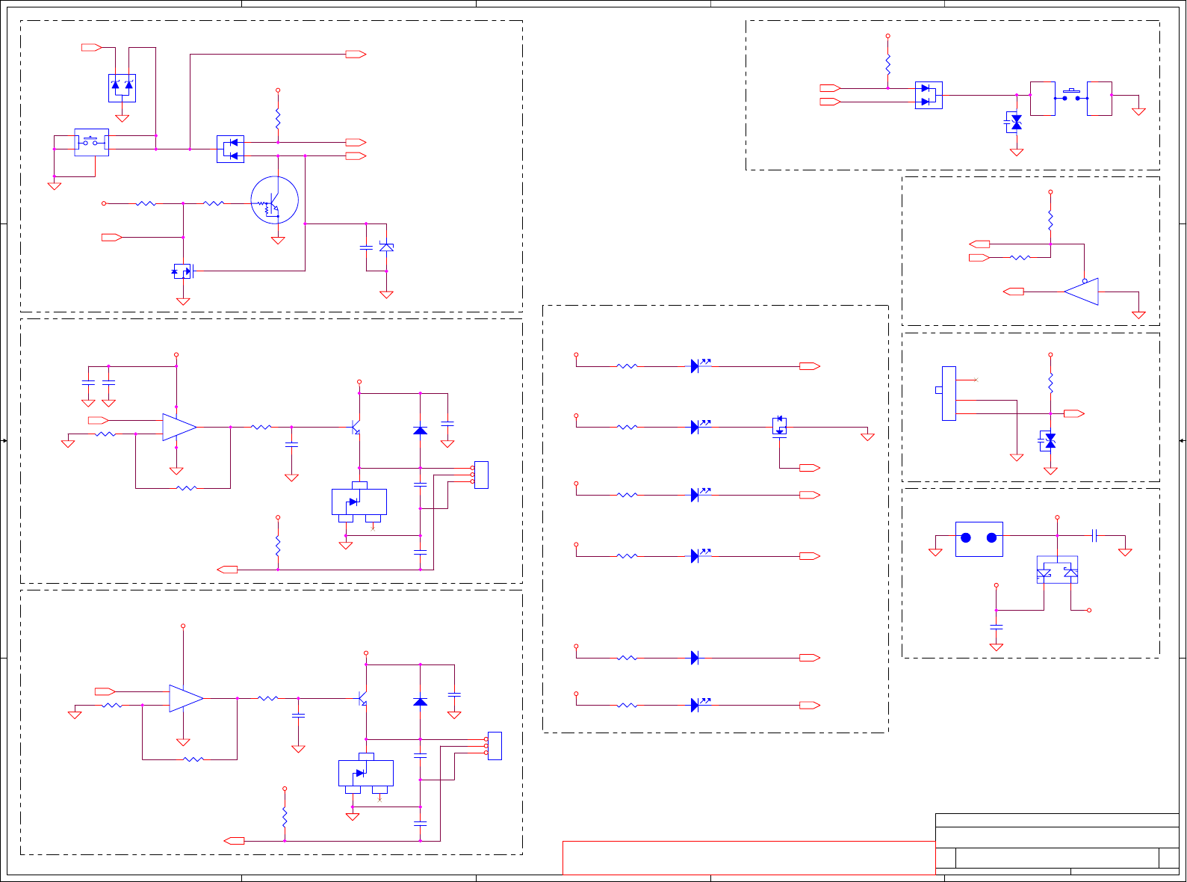Select the only sideways-oriented capacitor beside two-dot connector
This screenshot has height=882, width=1187.
[x=1094, y=535]
